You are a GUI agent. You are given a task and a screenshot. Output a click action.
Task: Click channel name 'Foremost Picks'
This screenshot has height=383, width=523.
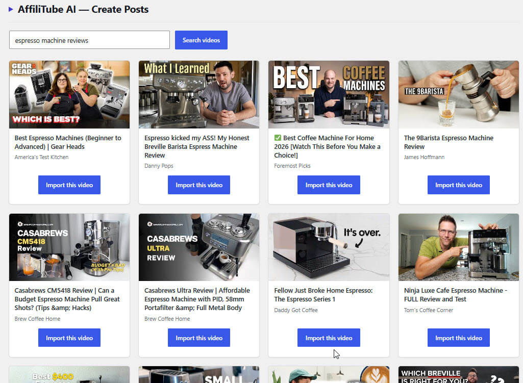coord(292,166)
